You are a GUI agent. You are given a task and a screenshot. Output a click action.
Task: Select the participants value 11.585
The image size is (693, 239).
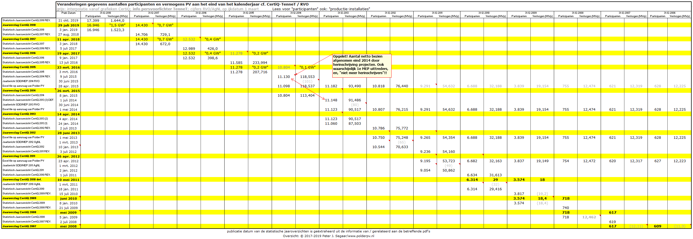click(236, 63)
